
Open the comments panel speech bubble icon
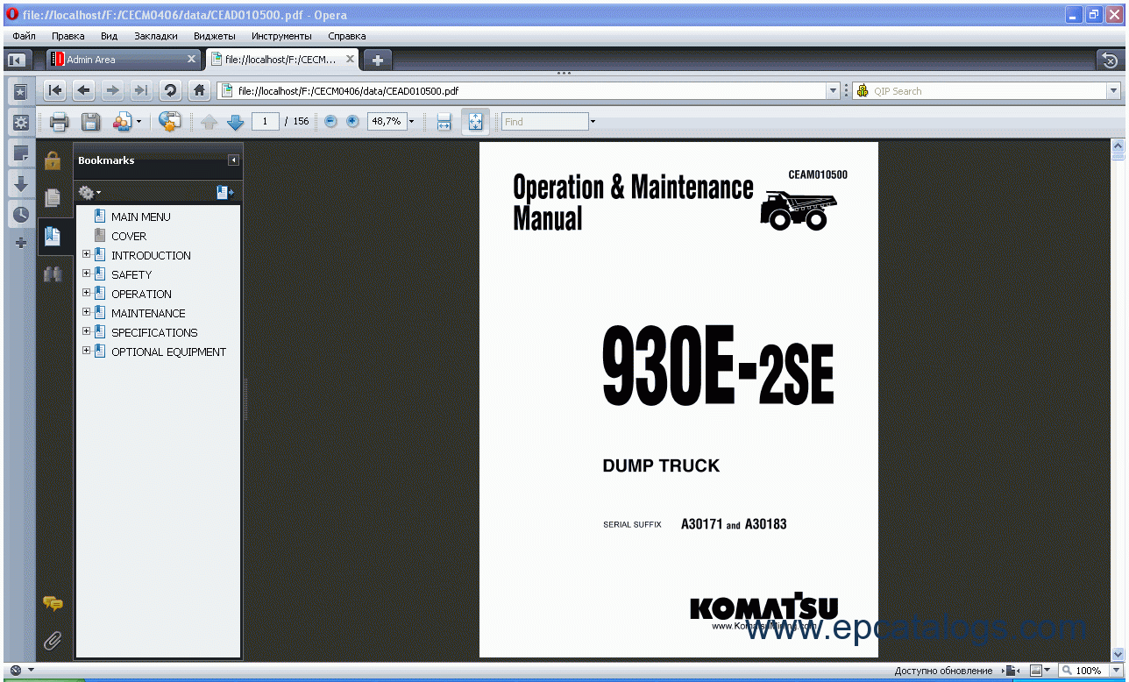(53, 603)
